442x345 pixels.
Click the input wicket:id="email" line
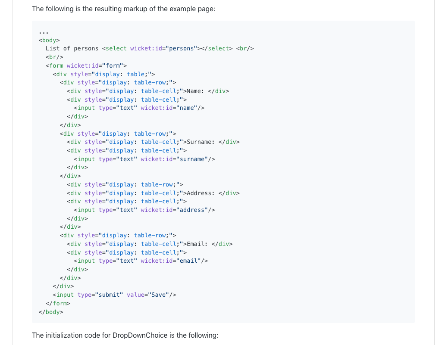[141, 261]
